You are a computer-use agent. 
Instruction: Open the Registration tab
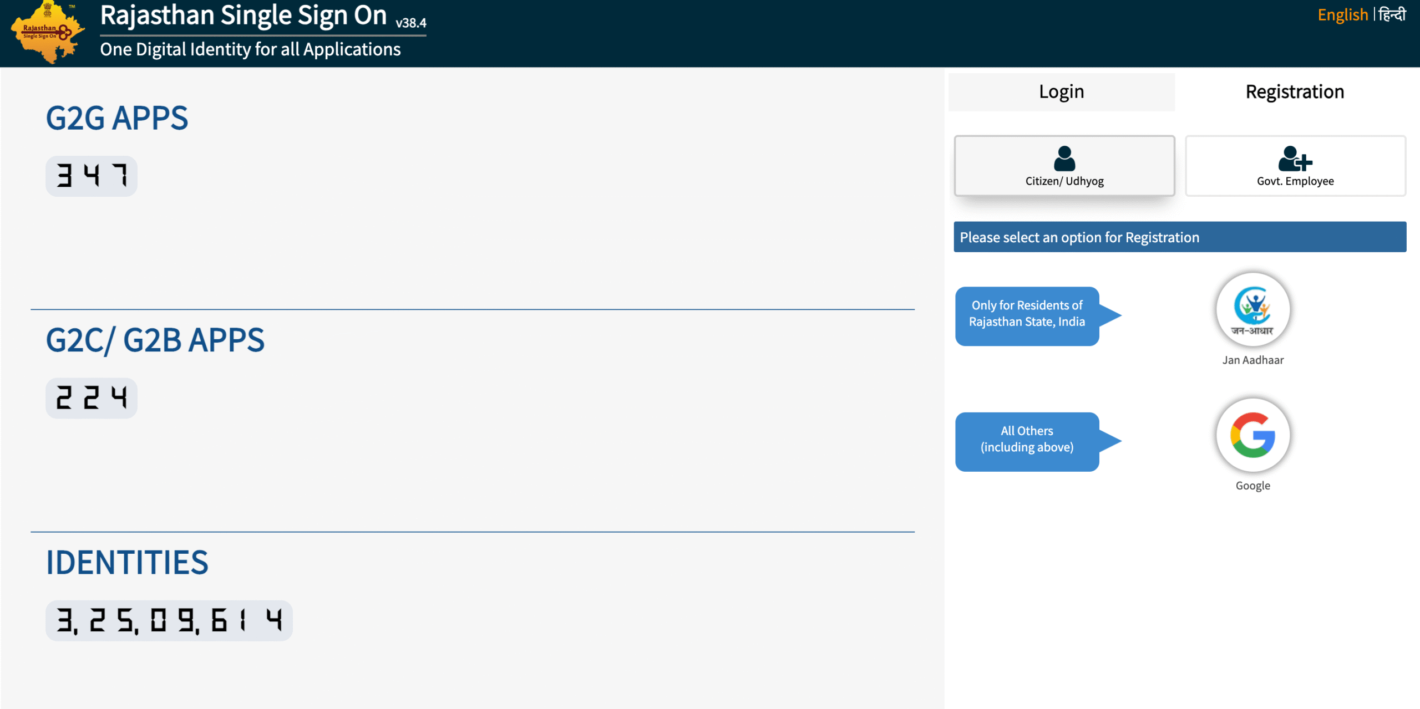point(1295,92)
